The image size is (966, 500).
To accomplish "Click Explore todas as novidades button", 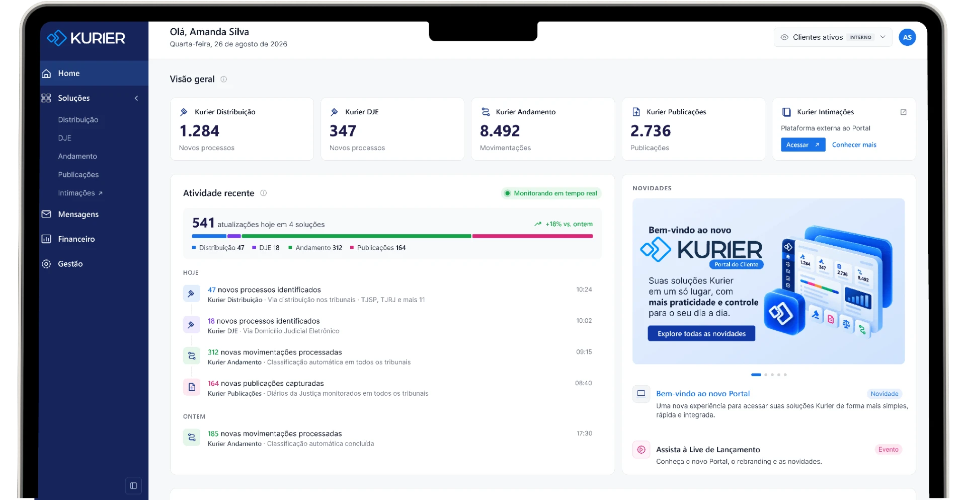I will point(701,334).
